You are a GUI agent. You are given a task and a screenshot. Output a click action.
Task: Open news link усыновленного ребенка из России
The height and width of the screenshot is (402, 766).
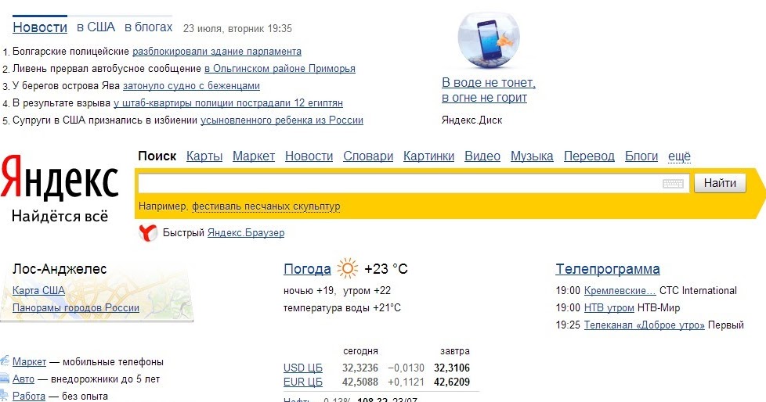click(x=282, y=120)
